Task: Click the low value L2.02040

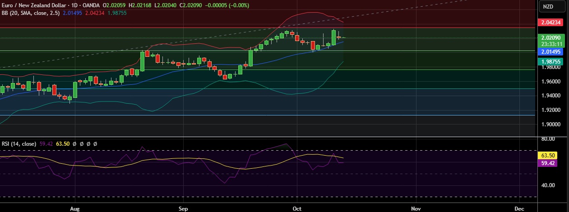Action: [x=165, y=5]
